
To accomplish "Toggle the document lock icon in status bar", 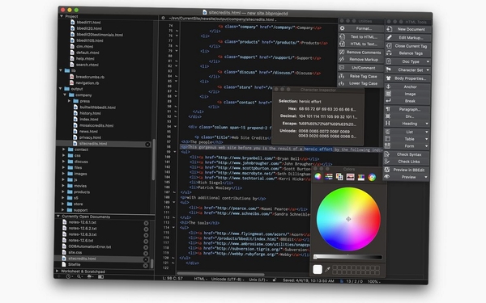I will [x=275, y=280].
